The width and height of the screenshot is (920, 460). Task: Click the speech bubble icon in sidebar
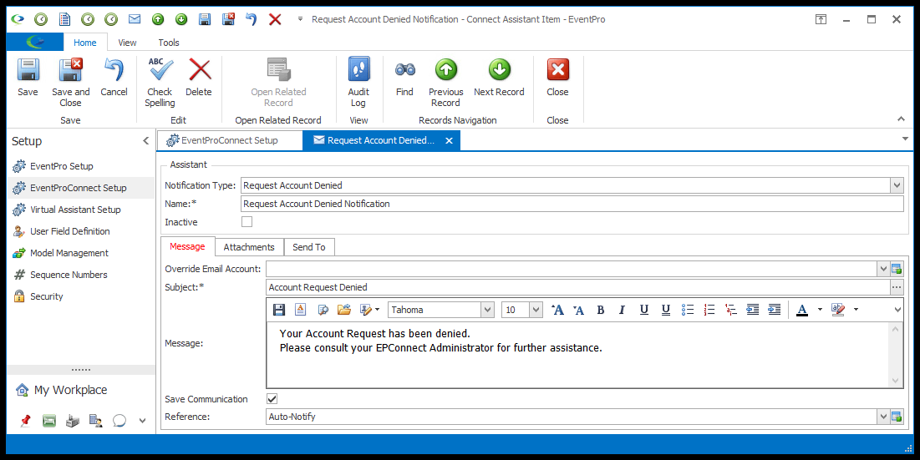tap(119, 420)
